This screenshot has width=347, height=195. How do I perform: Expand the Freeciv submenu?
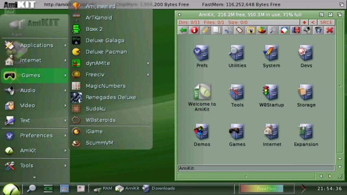(x=148, y=75)
